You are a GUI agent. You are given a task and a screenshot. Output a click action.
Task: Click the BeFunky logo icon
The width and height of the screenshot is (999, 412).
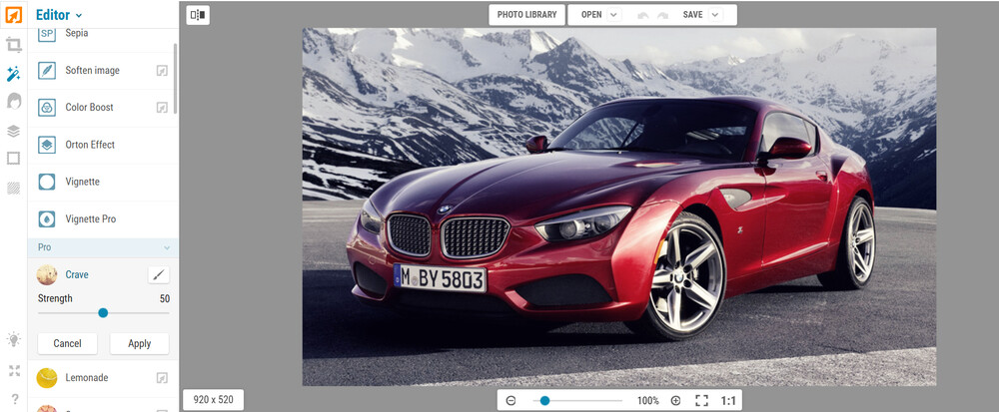coord(13,14)
